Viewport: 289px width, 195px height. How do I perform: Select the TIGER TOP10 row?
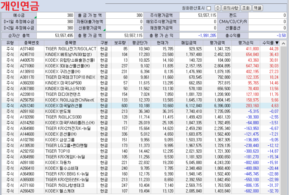pyautogui.click(x=141, y=151)
